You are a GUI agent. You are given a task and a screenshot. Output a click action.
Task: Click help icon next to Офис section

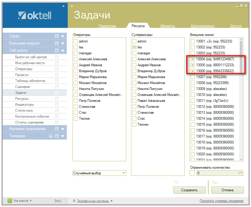click(57, 36)
